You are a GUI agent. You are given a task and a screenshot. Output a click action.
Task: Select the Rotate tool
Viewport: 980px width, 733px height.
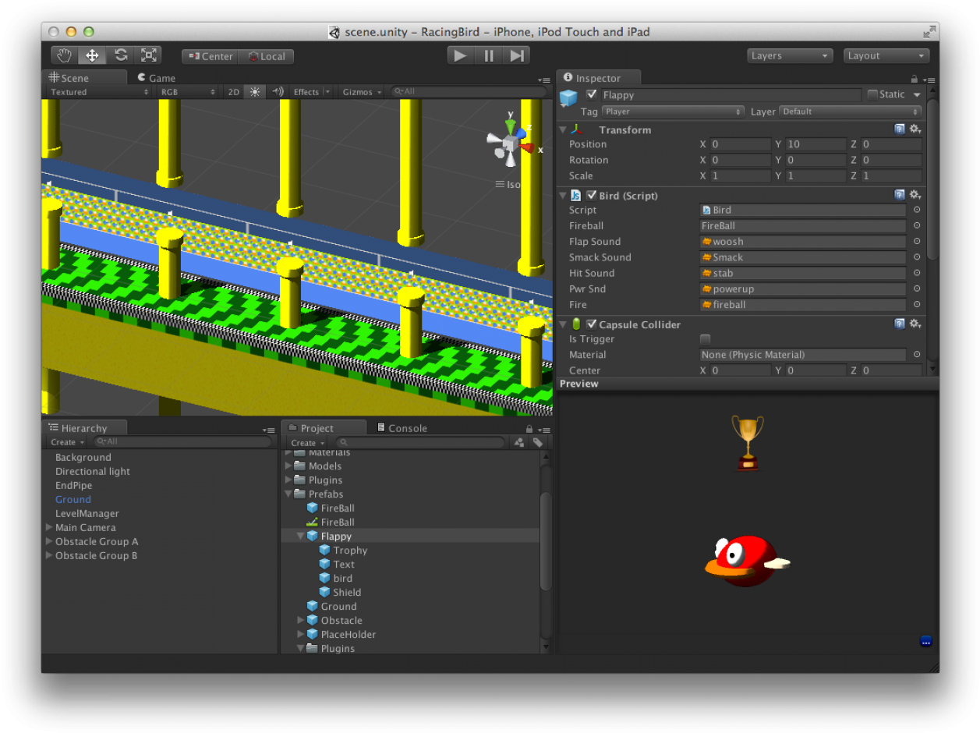click(120, 55)
